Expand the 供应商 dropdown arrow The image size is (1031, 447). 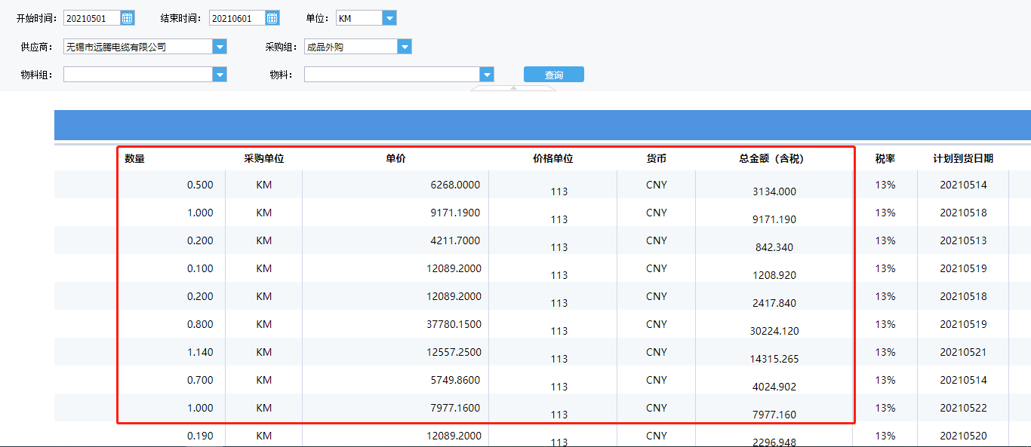220,47
